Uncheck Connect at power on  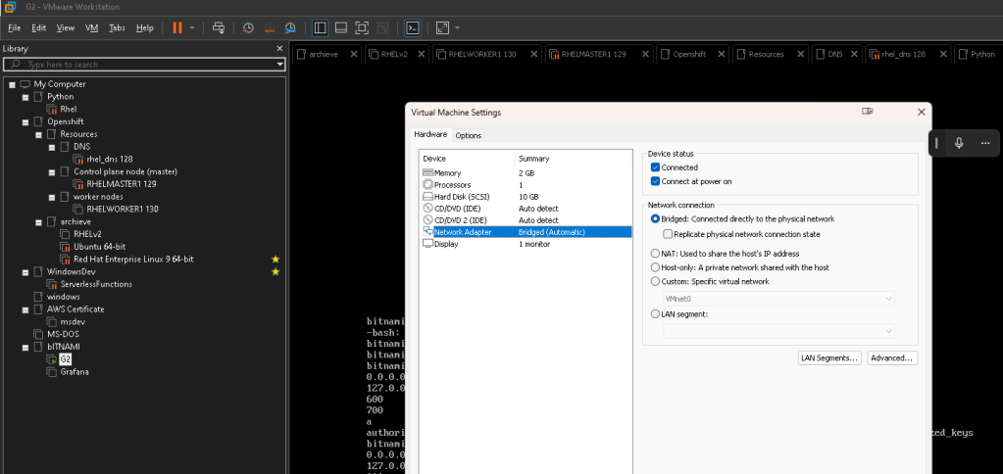[x=655, y=181]
